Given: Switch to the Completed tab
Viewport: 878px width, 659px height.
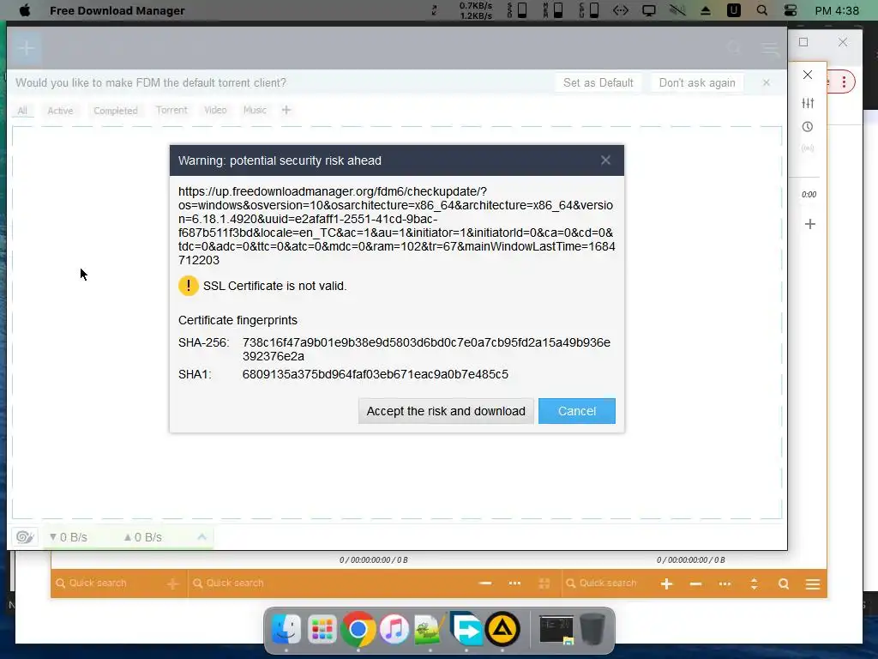Looking at the screenshot, I should (116, 111).
